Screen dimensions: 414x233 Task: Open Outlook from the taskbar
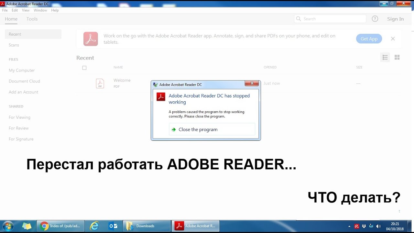113,226
